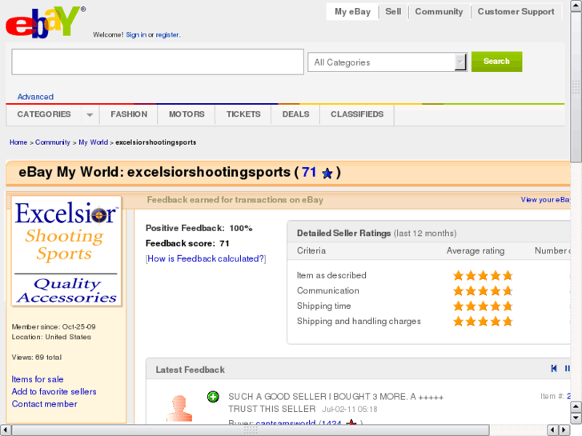Select the TICKETS menu item
The height and width of the screenshot is (436, 582).
click(x=243, y=114)
